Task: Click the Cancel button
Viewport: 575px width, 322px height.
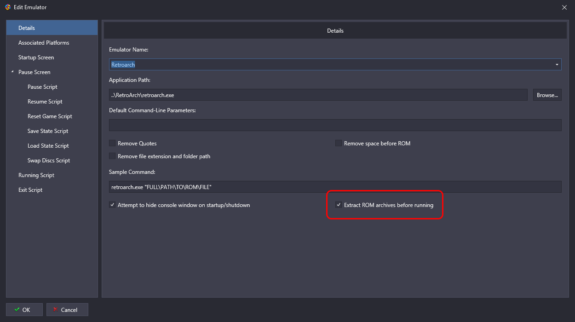Action: point(67,310)
